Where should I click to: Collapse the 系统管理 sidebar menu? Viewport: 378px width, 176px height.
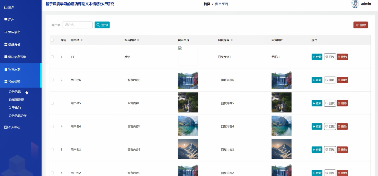[x=20, y=82]
